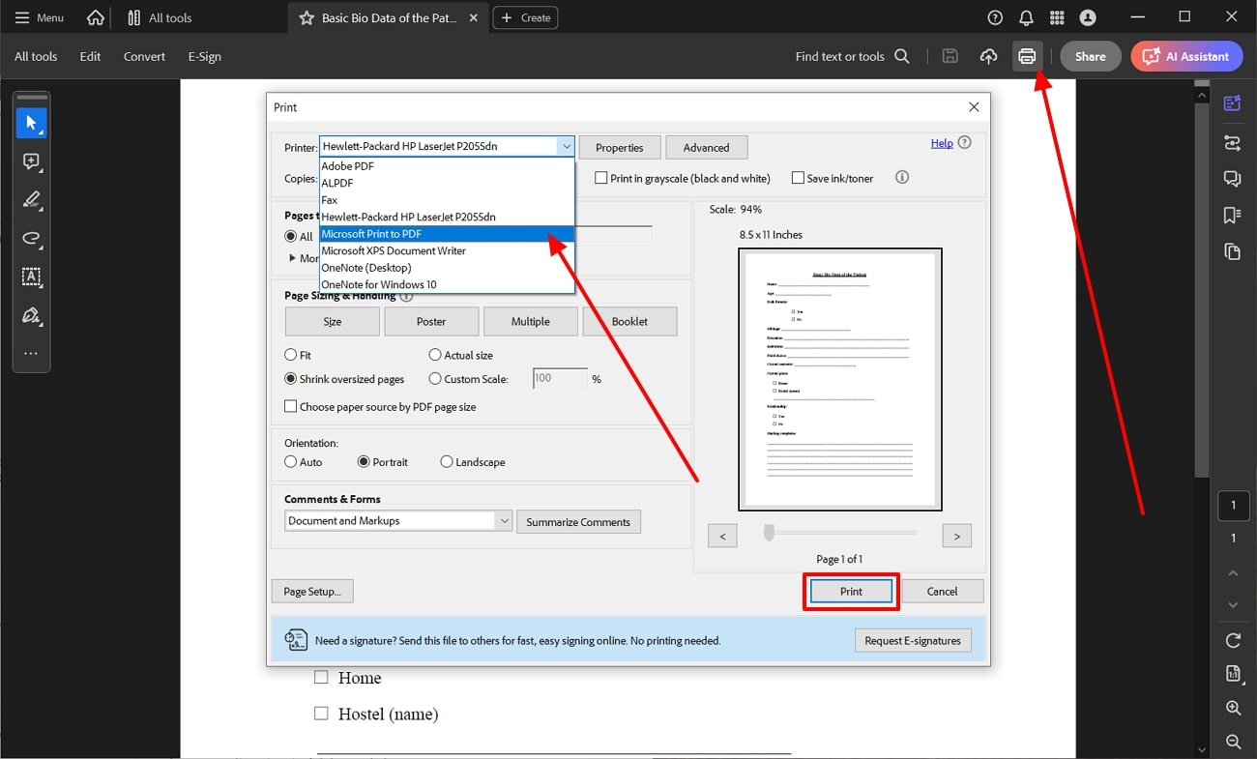Click the search magnifier icon
The width and height of the screenshot is (1257, 759).
point(902,56)
